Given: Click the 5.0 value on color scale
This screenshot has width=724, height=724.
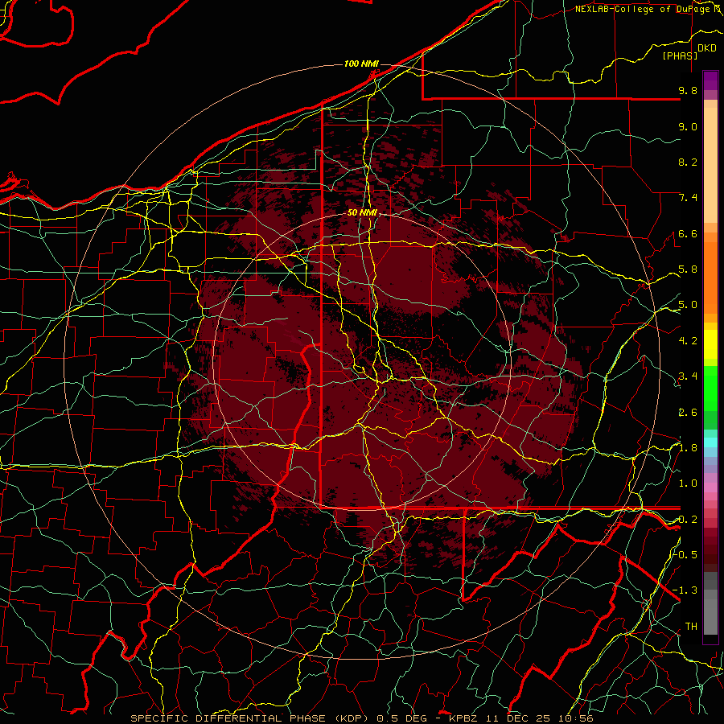Looking at the screenshot, I should 688,305.
